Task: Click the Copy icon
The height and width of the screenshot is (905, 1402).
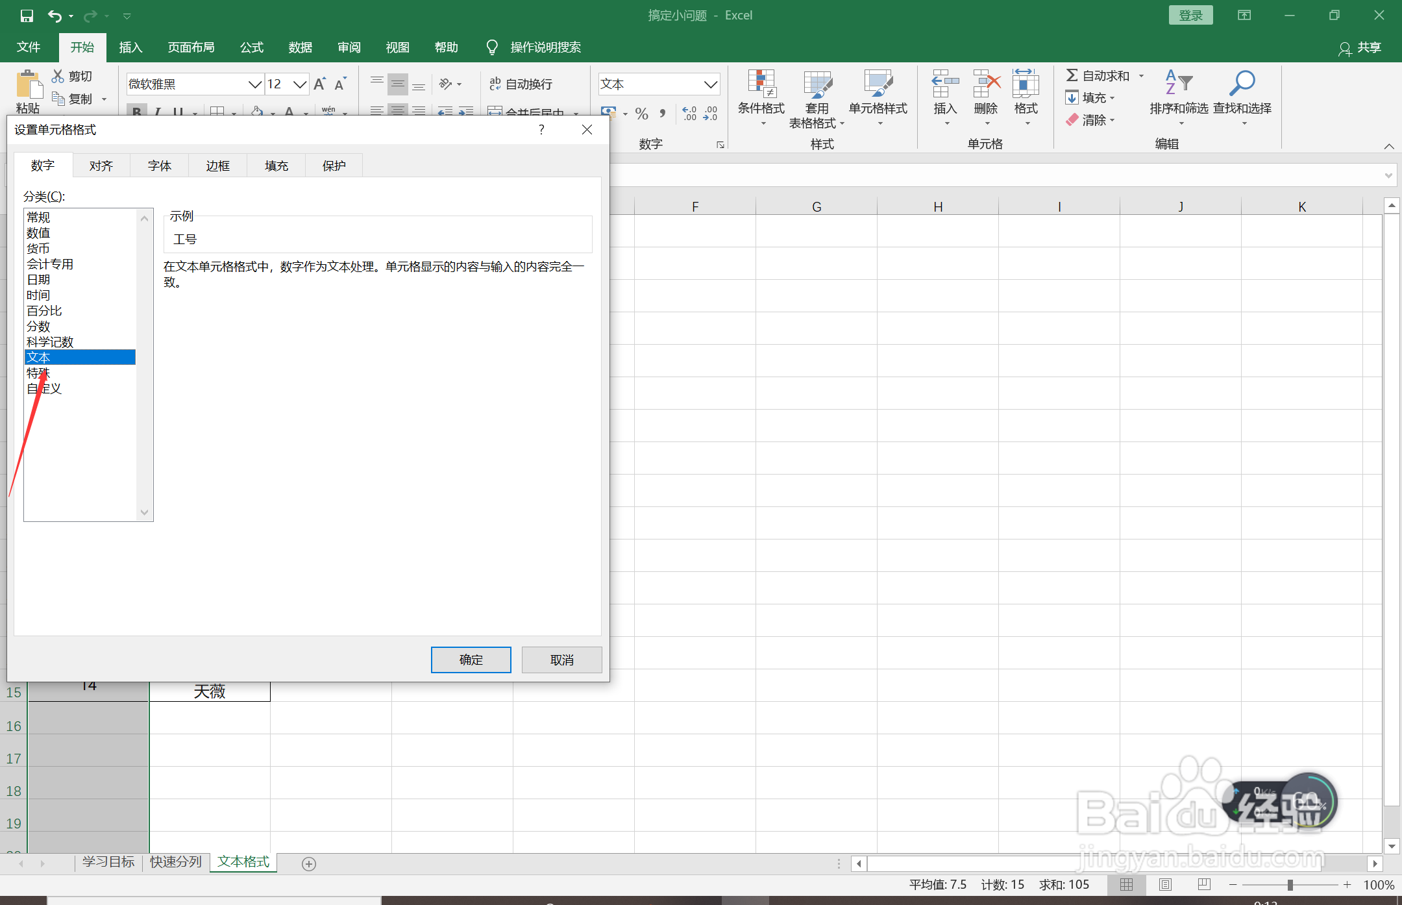Action: point(58,99)
